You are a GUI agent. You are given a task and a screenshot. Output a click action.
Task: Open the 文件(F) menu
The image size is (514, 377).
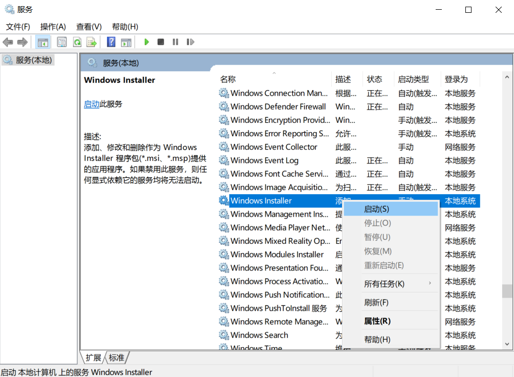coord(18,27)
